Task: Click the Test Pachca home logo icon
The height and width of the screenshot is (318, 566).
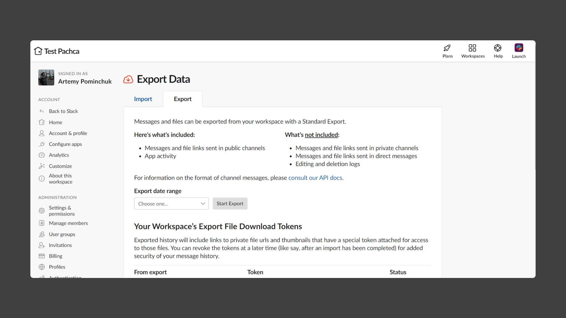Action: [x=38, y=51]
